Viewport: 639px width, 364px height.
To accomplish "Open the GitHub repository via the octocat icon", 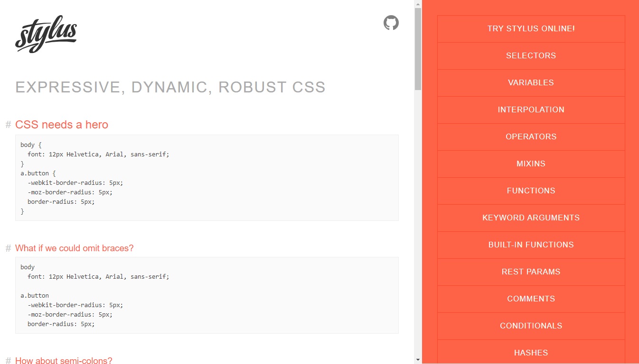I will click(391, 22).
